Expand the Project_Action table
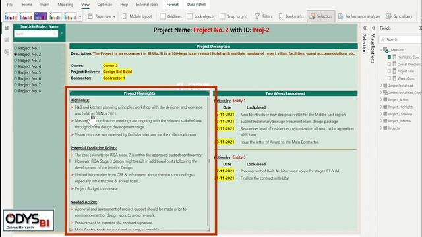The height and width of the screenshot is (237, 422). (381, 99)
